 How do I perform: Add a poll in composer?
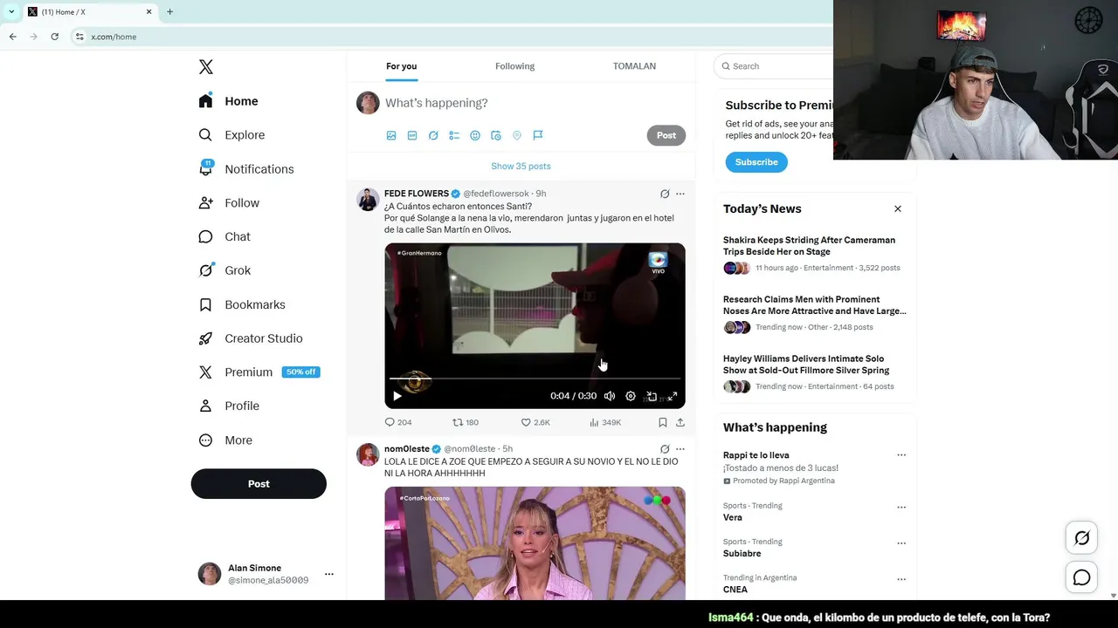(x=454, y=135)
